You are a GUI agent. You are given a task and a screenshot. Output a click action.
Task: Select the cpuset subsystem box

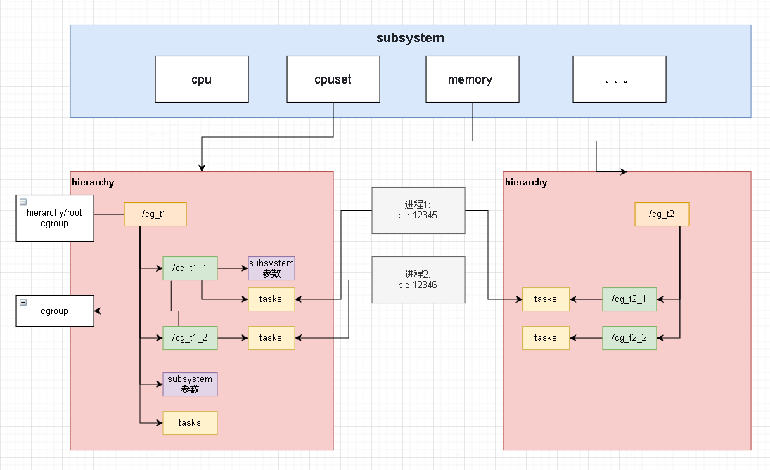[x=333, y=79]
